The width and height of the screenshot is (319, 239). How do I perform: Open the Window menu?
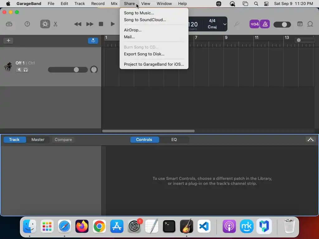click(x=164, y=3)
